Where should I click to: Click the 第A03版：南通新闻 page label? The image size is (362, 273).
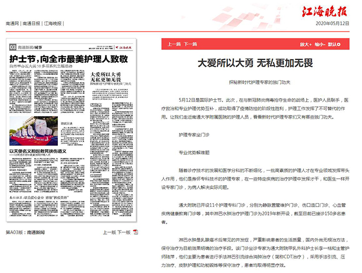(x=25, y=232)
